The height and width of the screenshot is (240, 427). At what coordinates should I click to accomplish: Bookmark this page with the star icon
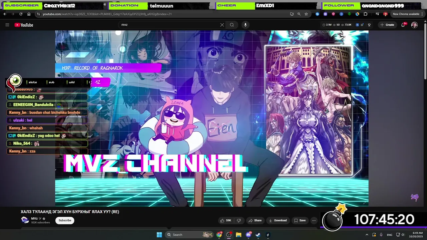point(306,14)
